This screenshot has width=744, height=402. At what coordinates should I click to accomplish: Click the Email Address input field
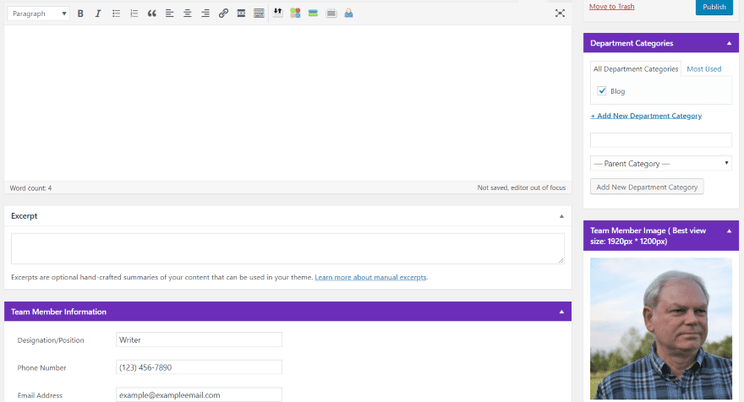pos(199,395)
